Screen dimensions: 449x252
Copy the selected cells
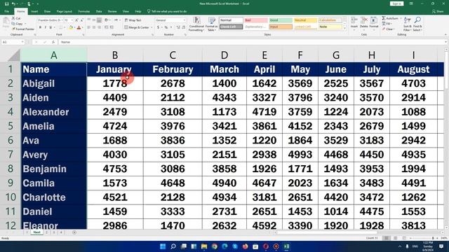click(x=17, y=23)
